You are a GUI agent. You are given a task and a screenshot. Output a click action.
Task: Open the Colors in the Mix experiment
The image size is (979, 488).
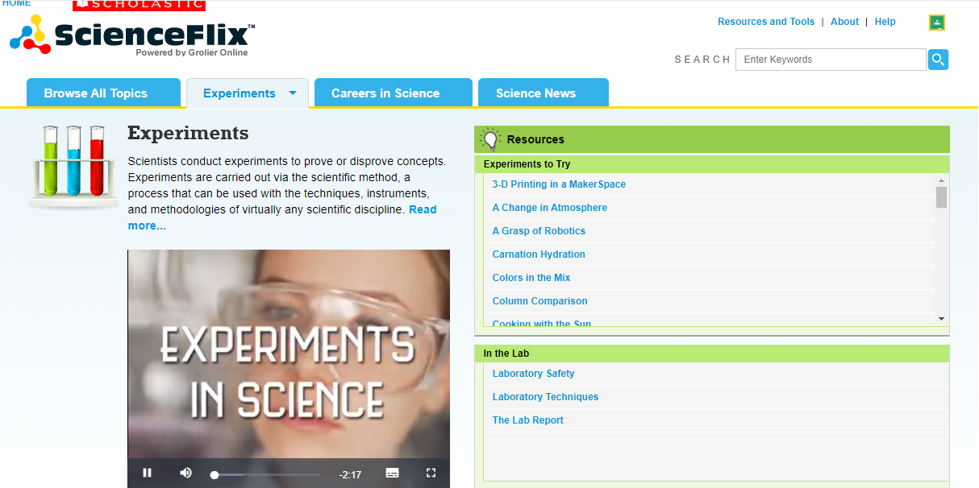click(531, 278)
